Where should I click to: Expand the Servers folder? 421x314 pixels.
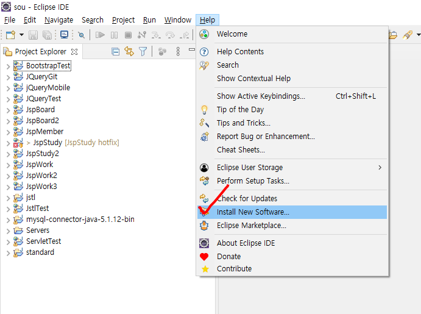tap(8, 231)
